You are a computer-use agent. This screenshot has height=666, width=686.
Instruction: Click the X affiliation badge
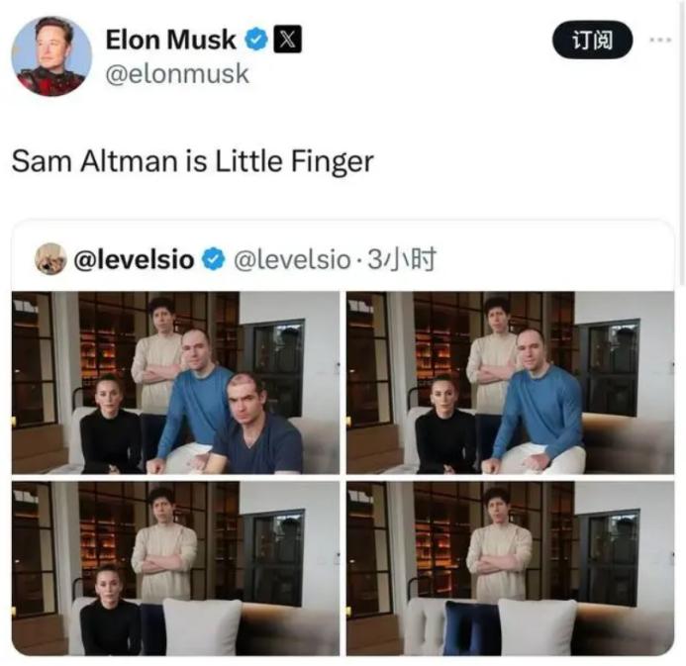[x=287, y=40]
